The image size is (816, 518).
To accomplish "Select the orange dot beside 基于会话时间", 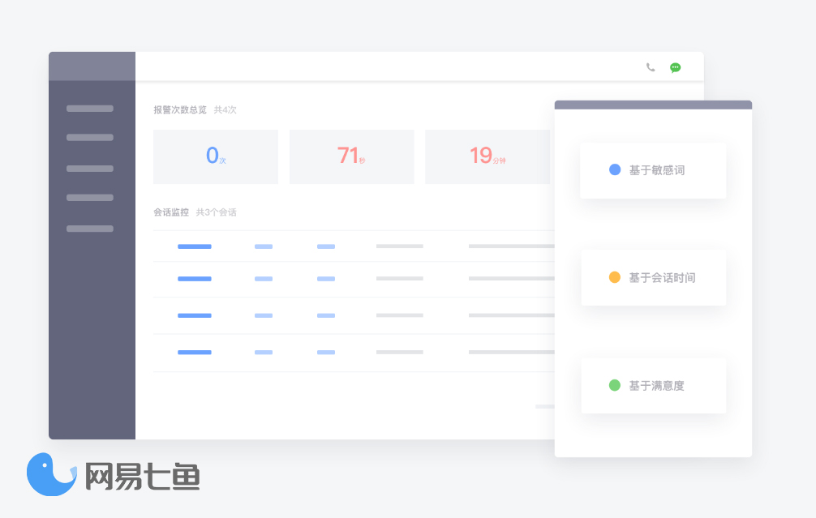I will (x=615, y=277).
